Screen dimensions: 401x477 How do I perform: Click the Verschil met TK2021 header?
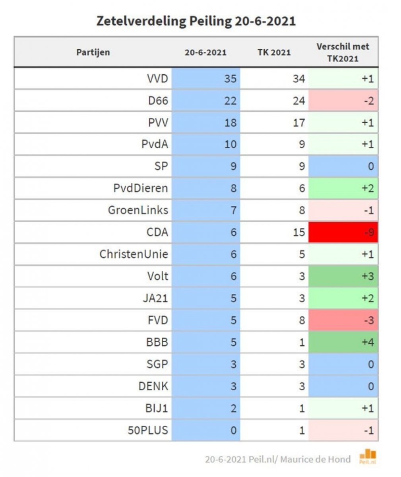click(343, 52)
